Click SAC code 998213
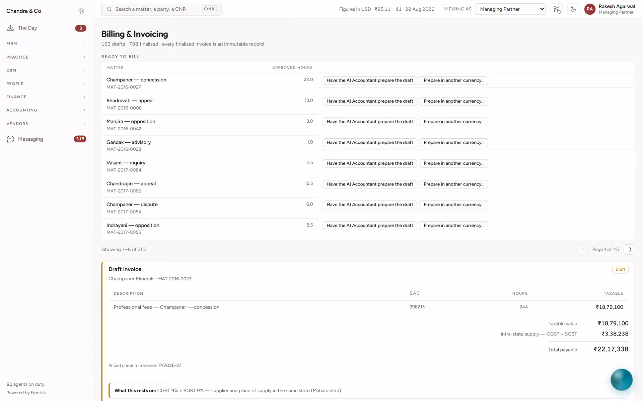 pos(417,307)
